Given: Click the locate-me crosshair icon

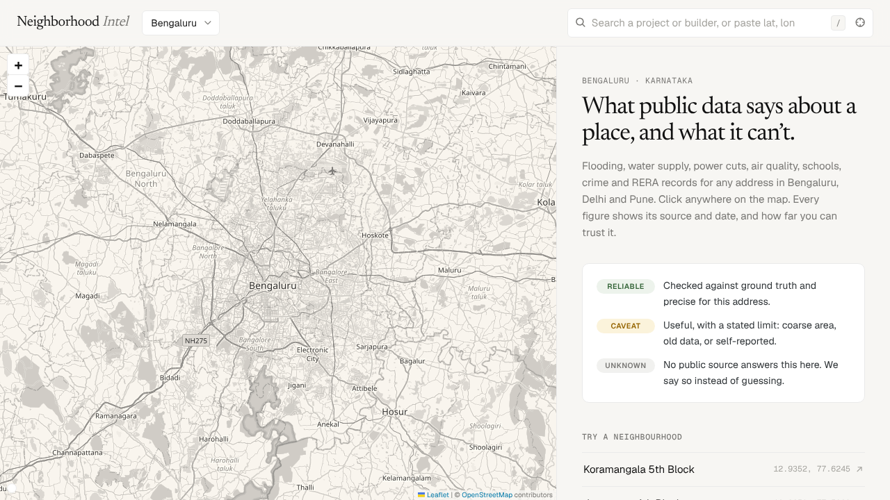Looking at the screenshot, I should 860,23.
